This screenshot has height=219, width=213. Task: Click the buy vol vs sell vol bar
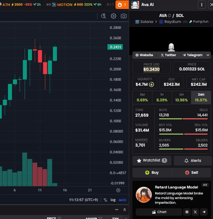coord(183,134)
